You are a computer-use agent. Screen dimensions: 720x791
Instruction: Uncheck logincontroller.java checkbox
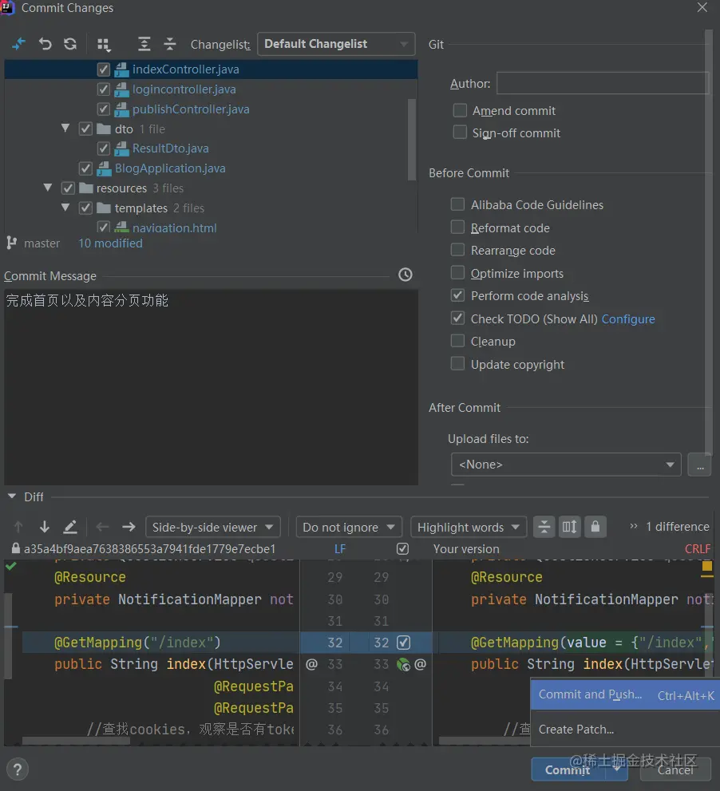[x=104, y=89]
